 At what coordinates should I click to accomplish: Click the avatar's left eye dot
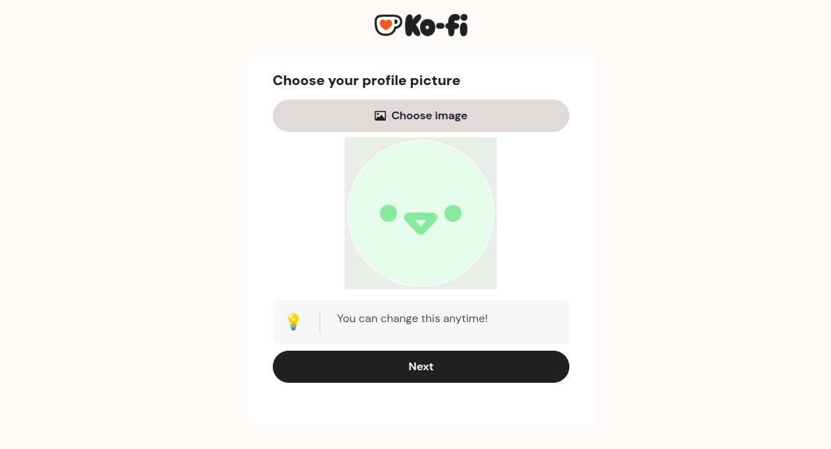(389, 213)
